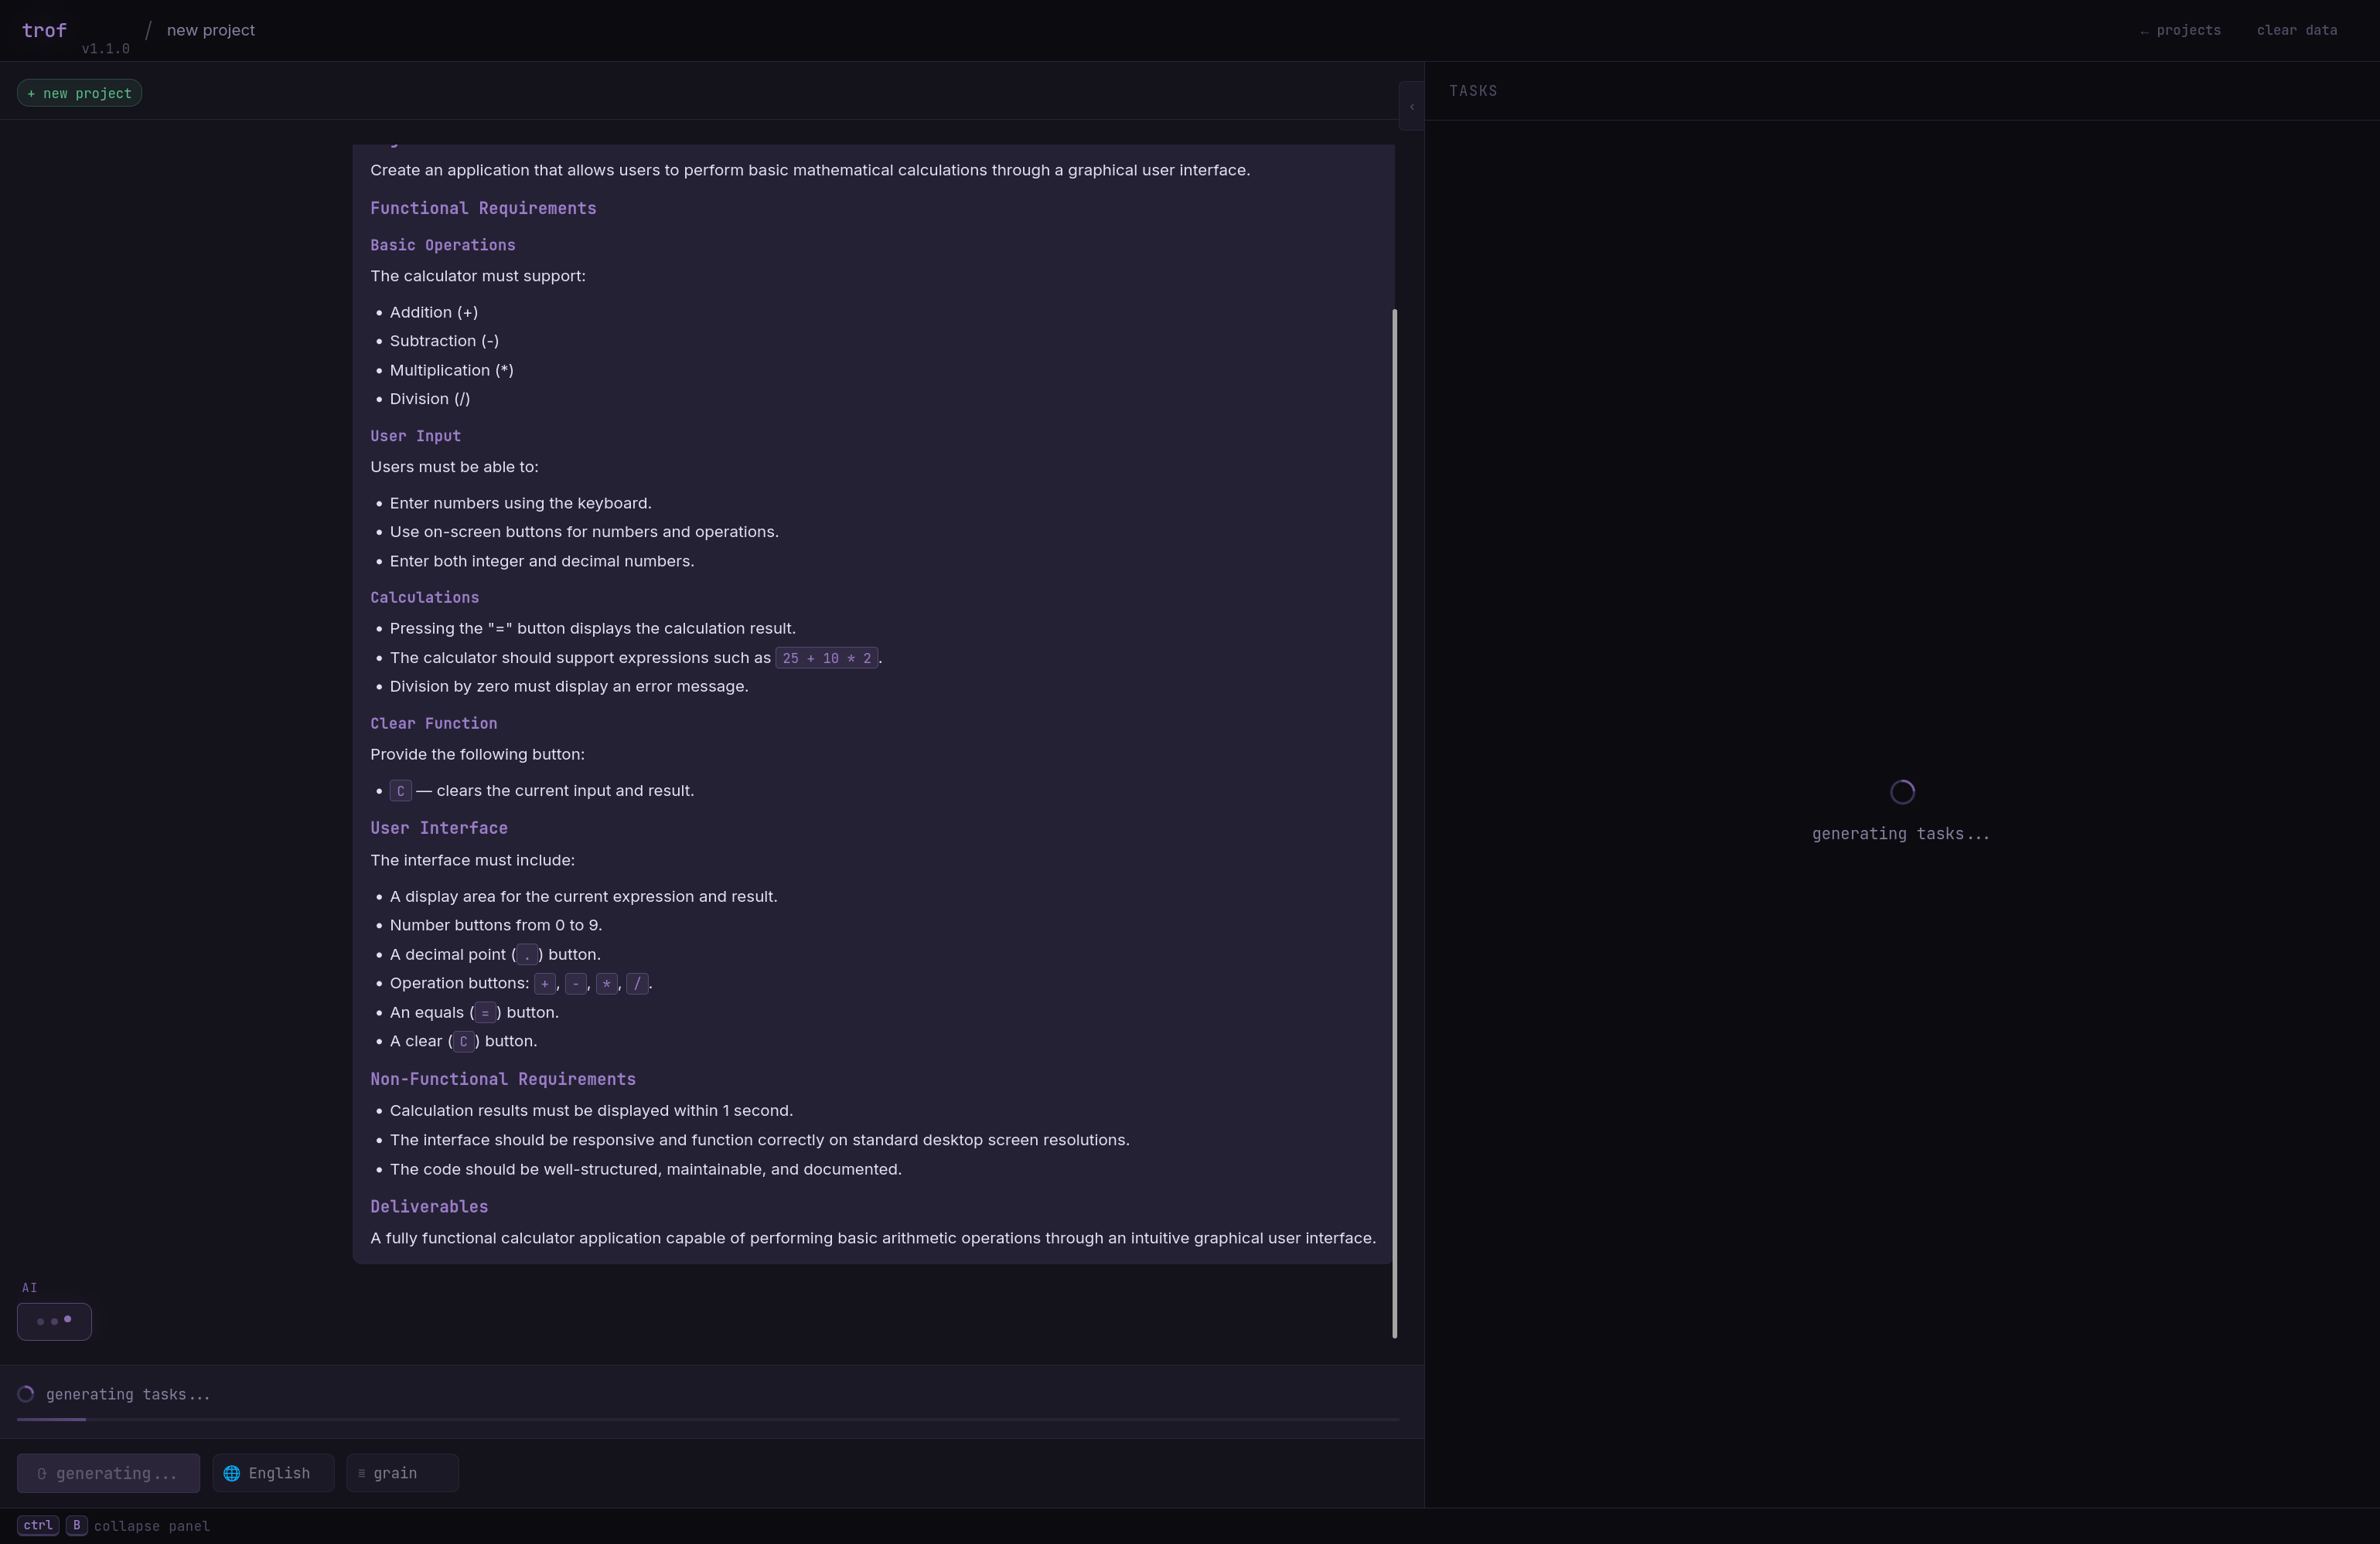Click 'Division by zero must display' bullet
Screen dimensions: 2380x1544
pyautogui.click(x=569, y=686)
